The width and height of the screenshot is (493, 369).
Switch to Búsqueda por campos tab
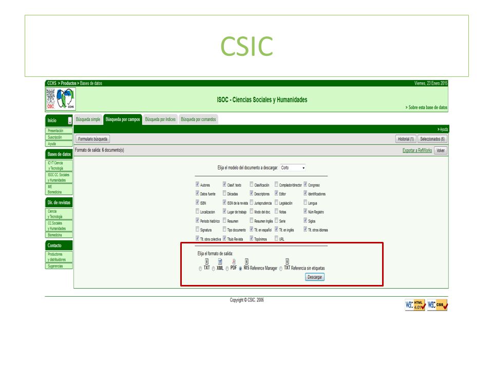coord(123,119)
